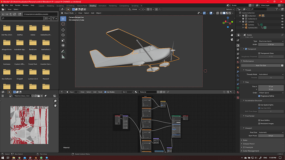
Task: Open the Material properties tab
Action: pyautogui.click(x=238, y=92)
